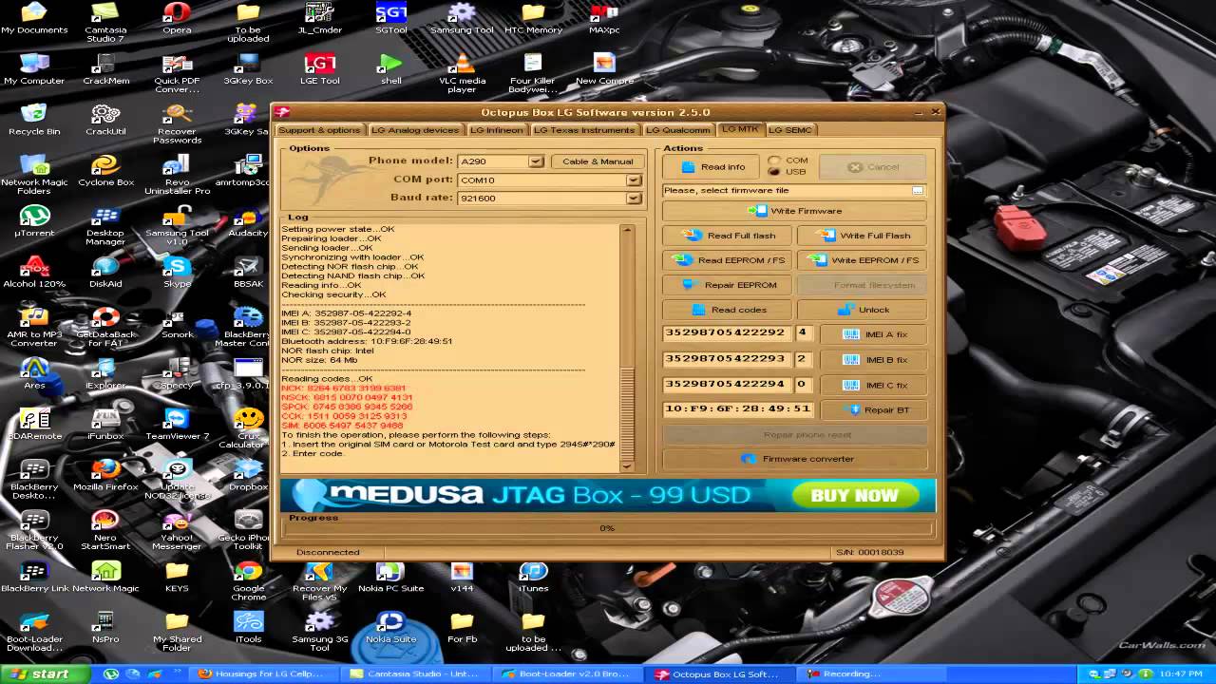Switch to LG Infineon tab

coord(496,130)
